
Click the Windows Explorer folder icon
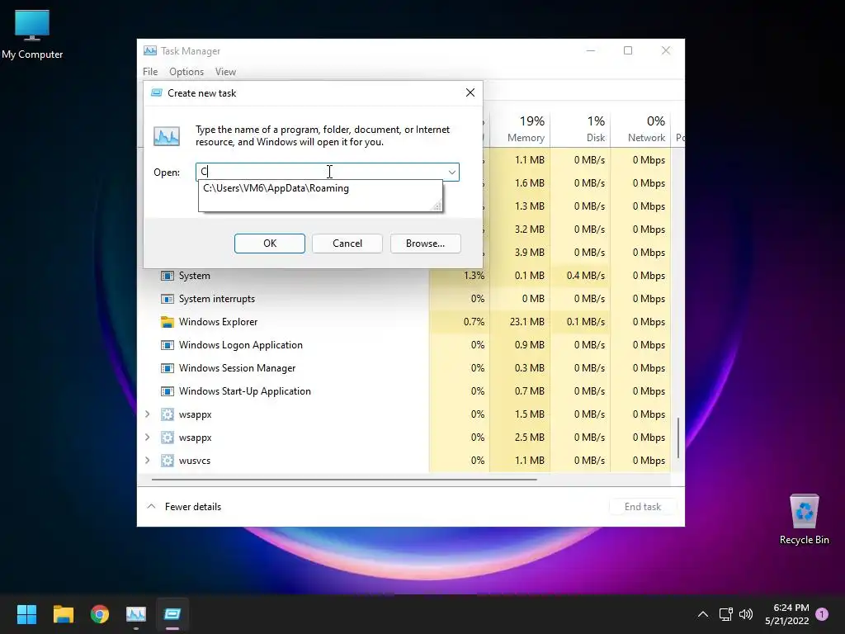coord(168,322)
